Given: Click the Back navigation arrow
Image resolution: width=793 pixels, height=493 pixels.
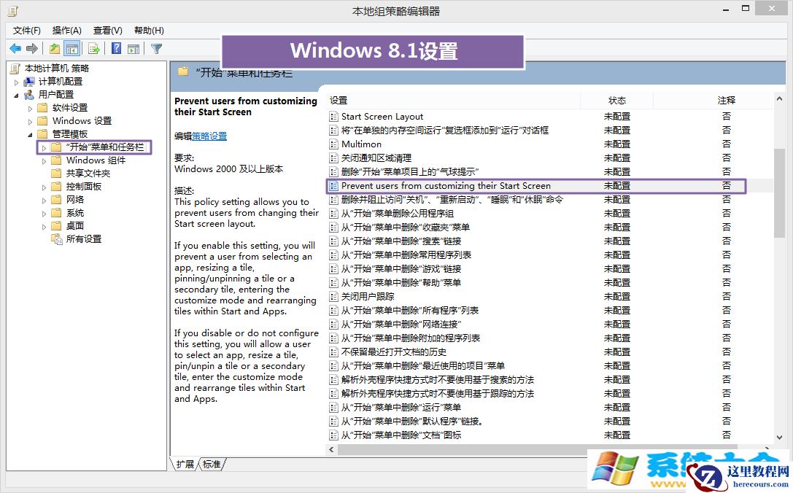Looking at the screenshot, I should (x=15, y=49).
